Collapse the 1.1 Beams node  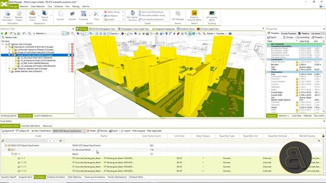12,154
